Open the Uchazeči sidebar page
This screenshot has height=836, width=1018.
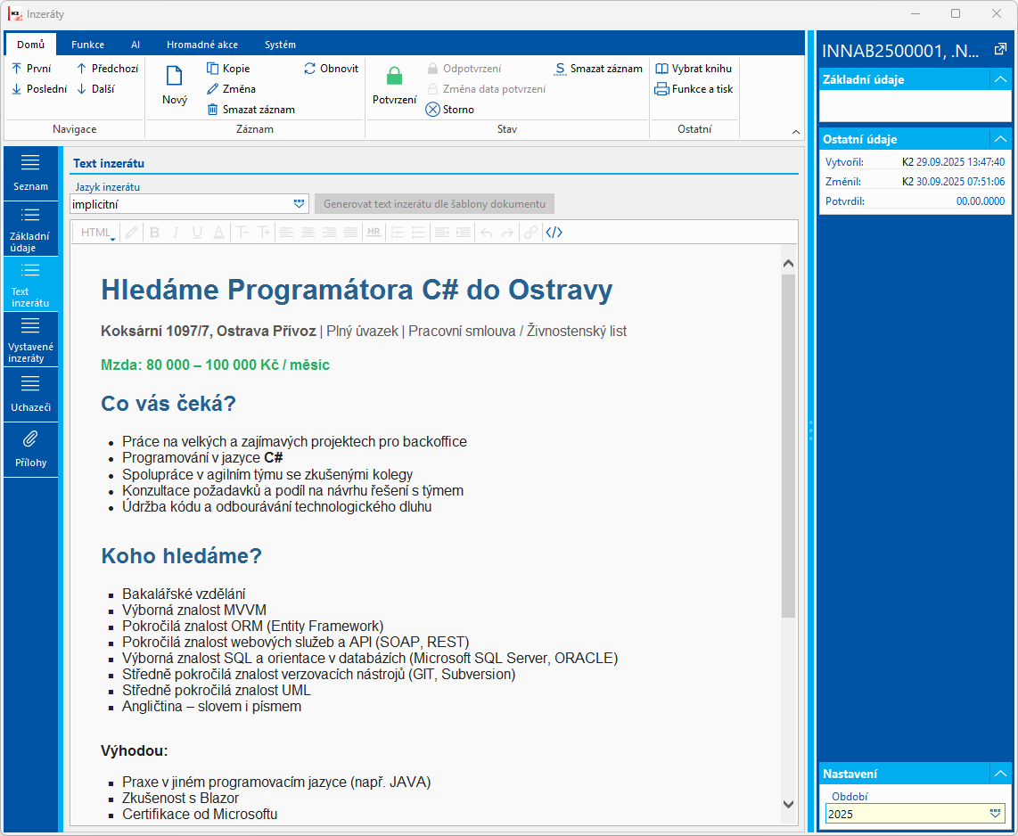coord(30,394)
